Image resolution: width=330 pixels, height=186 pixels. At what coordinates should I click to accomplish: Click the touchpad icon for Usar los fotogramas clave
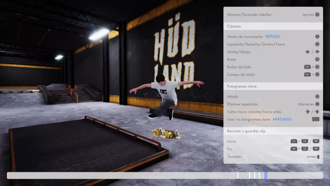point(316,119)
